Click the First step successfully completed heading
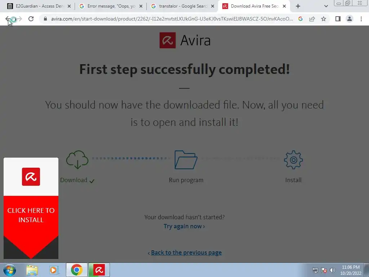The image size is (369, 277). tap(184, 70)
